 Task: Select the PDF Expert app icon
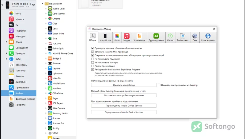pyautogui.click(x=50, y=103)
